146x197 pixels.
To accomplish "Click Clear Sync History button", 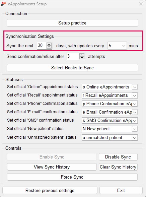I will click(118, 167).
